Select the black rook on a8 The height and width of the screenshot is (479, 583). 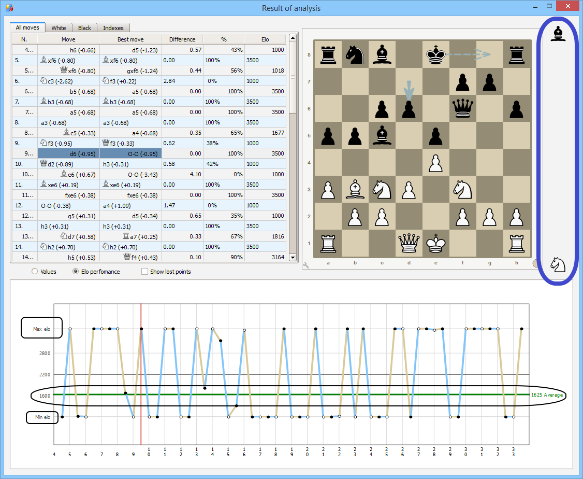coord(328,55)
